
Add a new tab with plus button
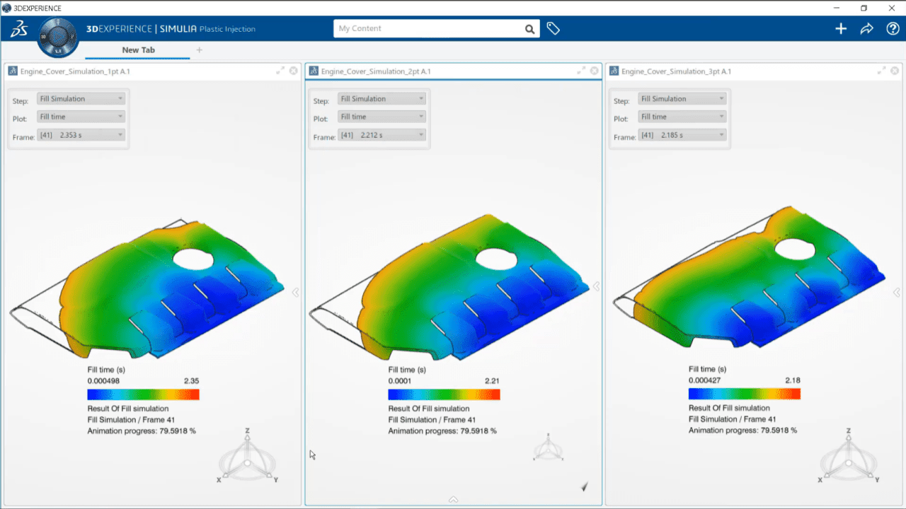pos(199,50)
